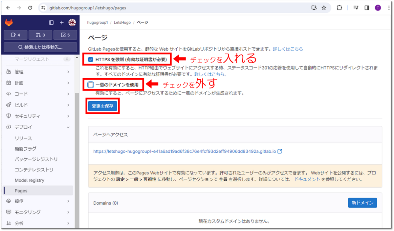Reload the page with refresh icon

[30, 8]
